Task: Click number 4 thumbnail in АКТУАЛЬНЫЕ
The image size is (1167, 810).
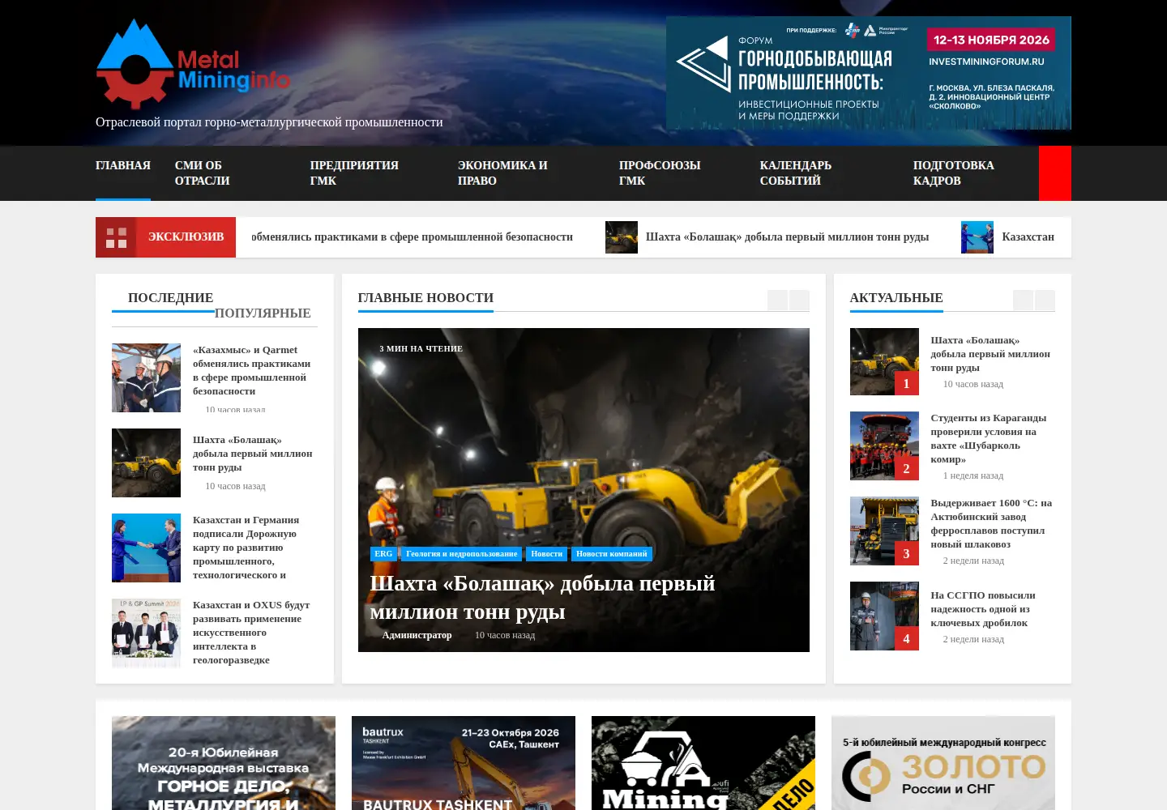Action: (884, 616)
